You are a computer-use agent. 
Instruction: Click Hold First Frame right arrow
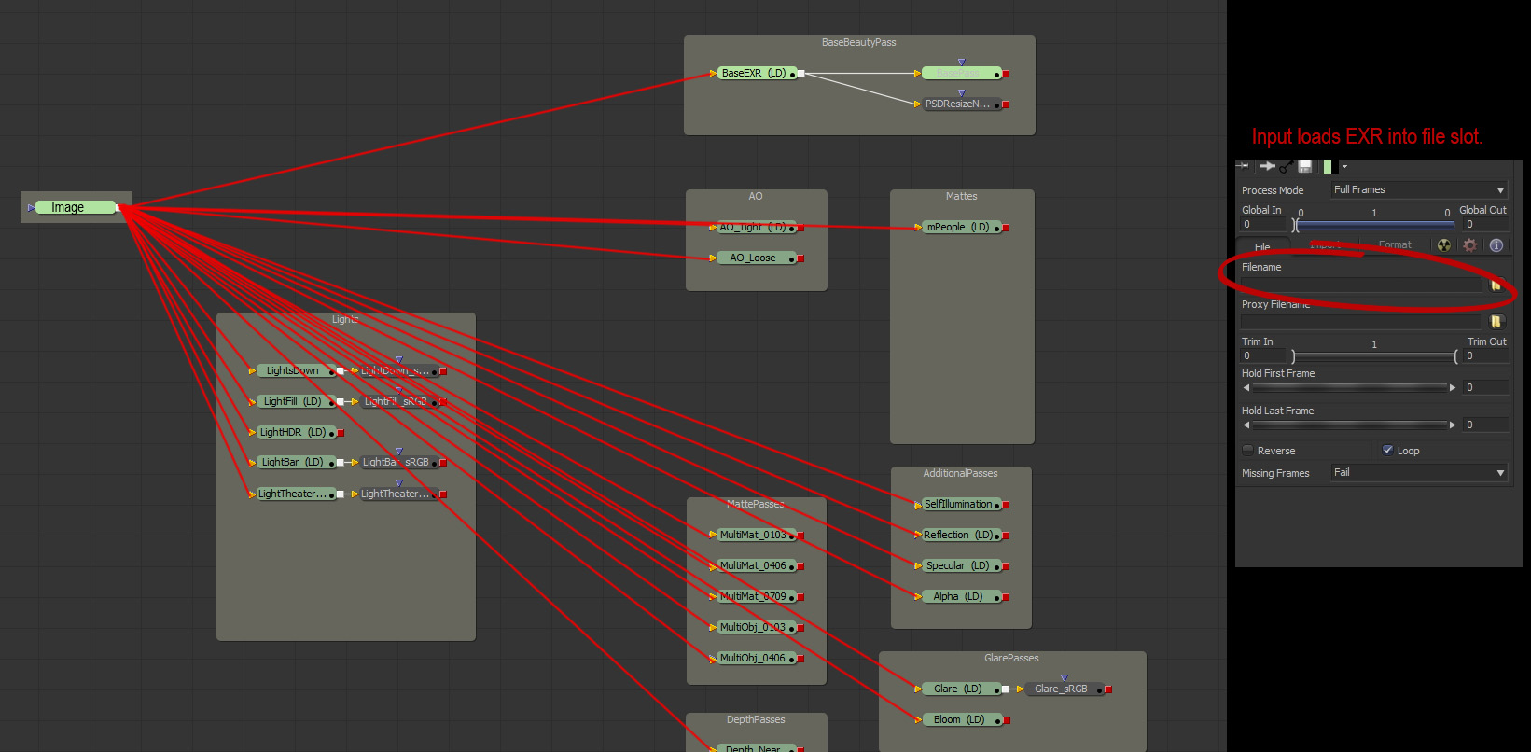pos(1453,387)
